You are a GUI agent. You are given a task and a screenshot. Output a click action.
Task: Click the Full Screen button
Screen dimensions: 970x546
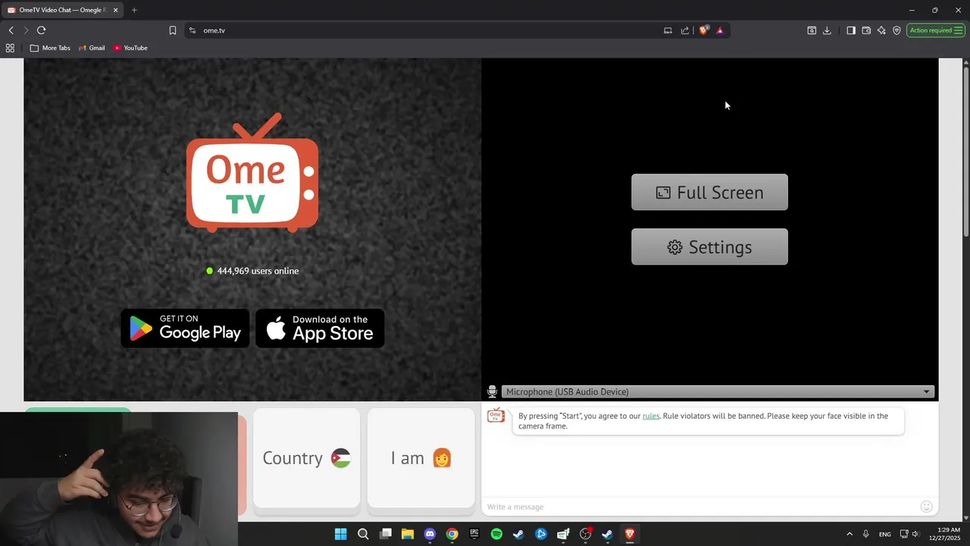coord(709,193)
